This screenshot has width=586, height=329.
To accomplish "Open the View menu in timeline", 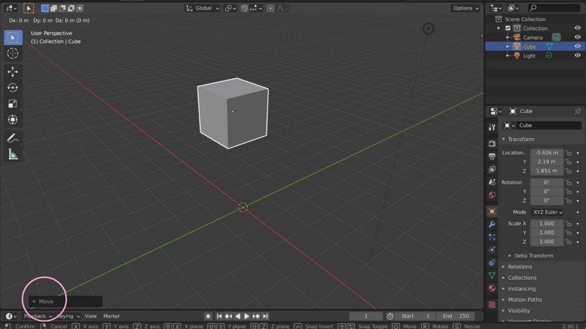I will (90, 316).
